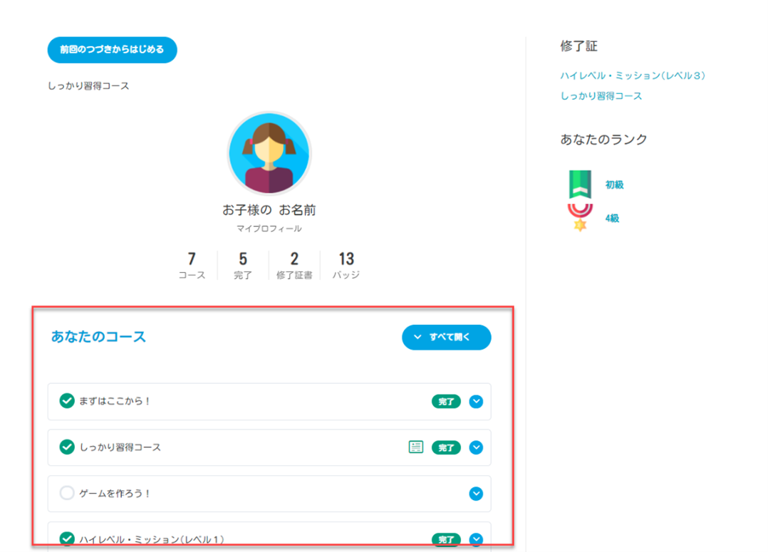Click 完了 badge on しっかり習得コース row
The image size is (768, 552).
(x=446, y=448)
